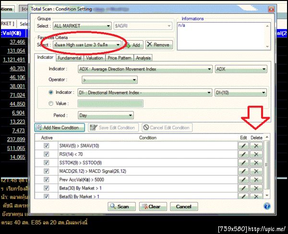Edit the RSI(14) < 70 condition

coord(243,154)
